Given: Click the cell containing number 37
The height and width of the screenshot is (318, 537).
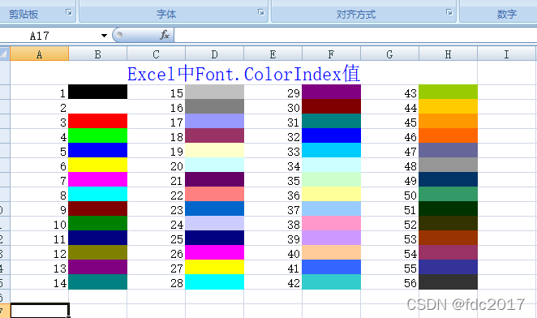Looking at the screenshot, I should tap(273, 208).
